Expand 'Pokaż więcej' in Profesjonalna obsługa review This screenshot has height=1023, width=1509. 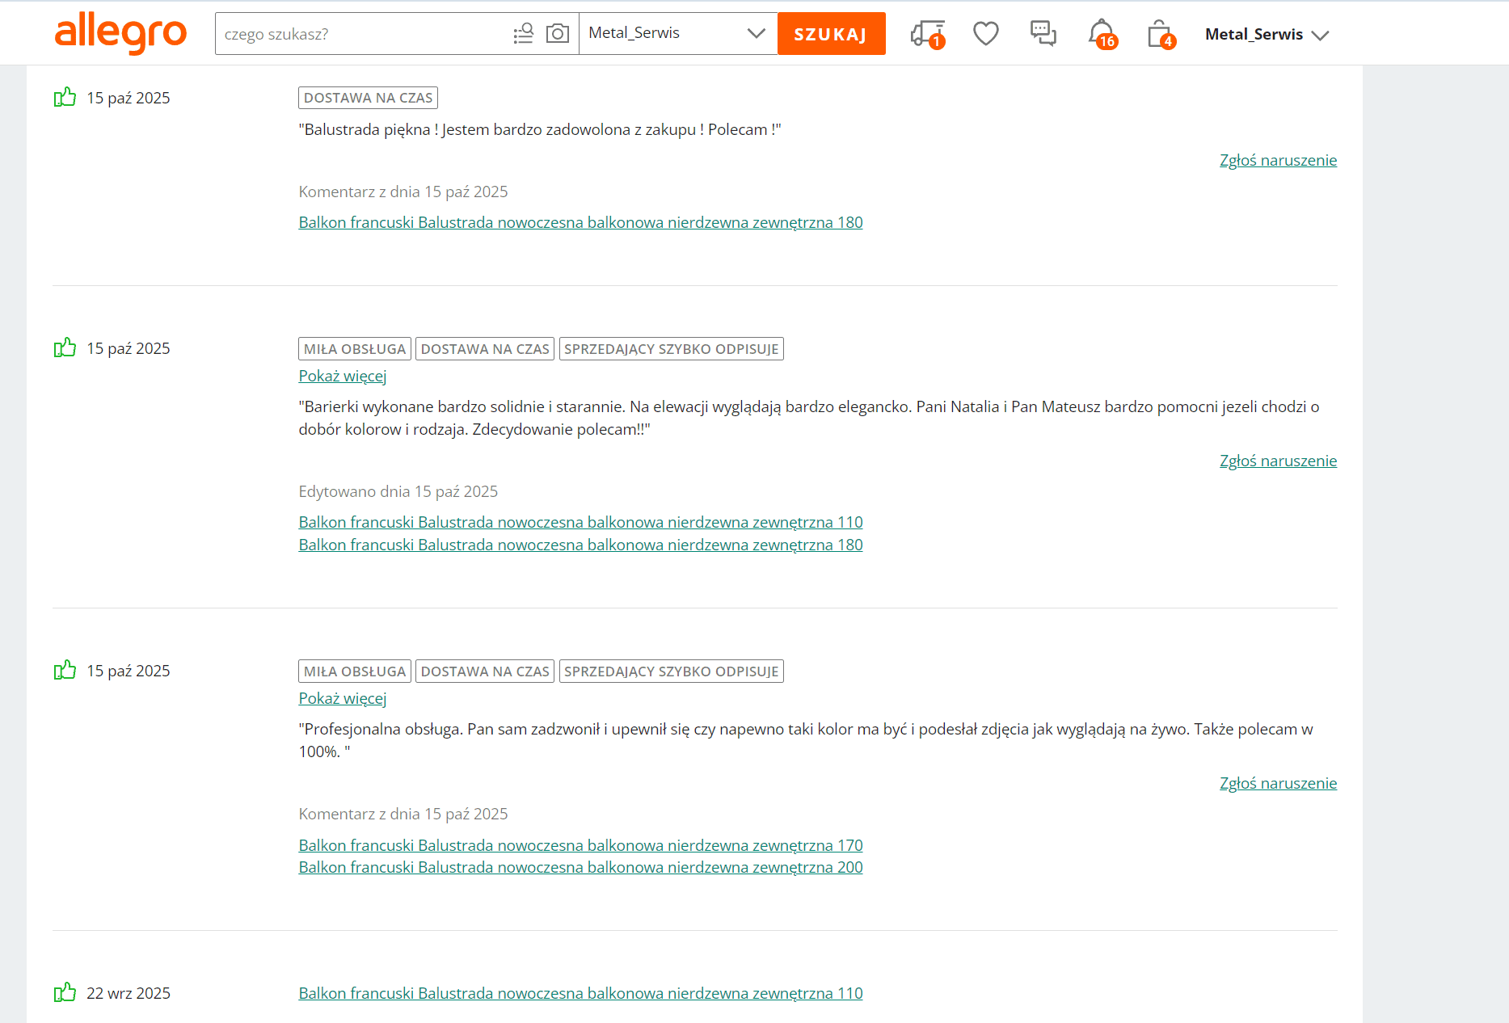click(343, 698)
